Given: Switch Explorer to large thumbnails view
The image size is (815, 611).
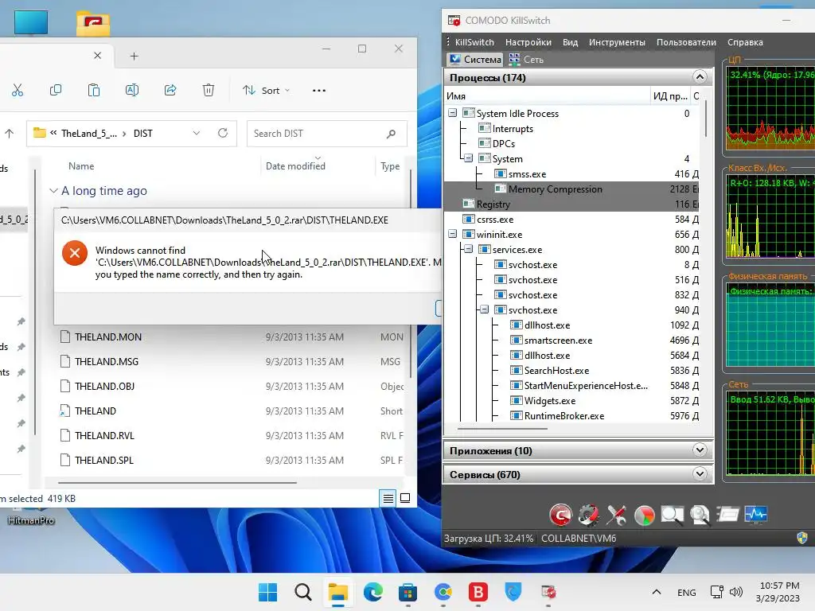Looking at the screenshot, I should point(405,498).
